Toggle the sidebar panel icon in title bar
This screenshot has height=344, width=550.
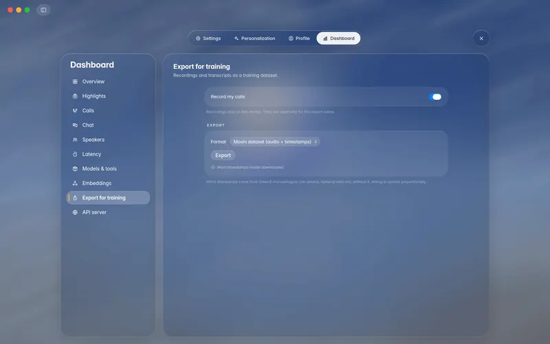point(43,10)
